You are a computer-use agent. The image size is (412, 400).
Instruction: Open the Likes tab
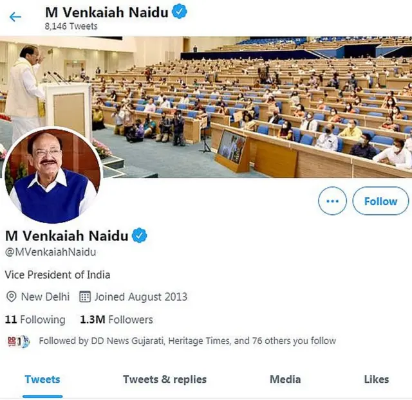(377, 379)
